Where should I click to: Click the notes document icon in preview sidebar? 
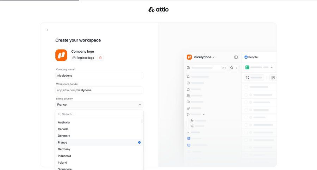(x=188, y=89)
